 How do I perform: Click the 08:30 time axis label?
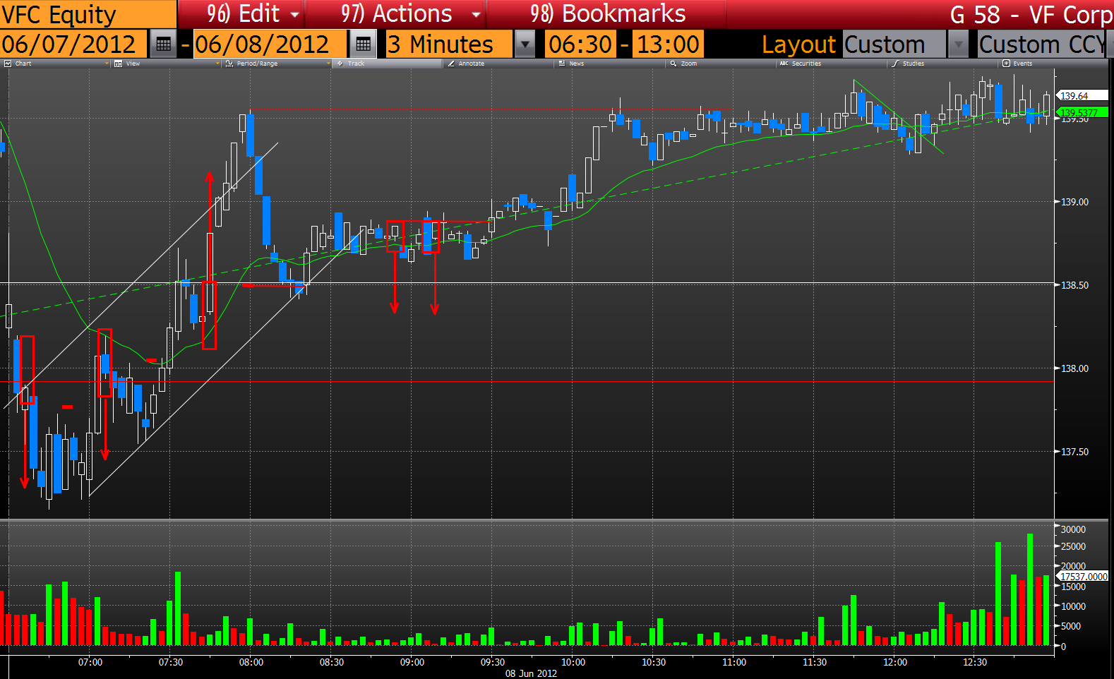[x=332, y=662]
